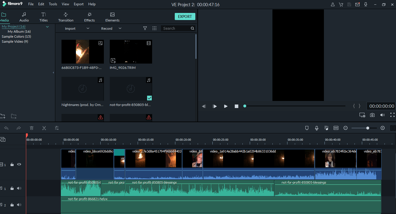Click the record voiceover microphone icon
The width and height of the screenshot is (396, 214).
click(x=317, y=128)
